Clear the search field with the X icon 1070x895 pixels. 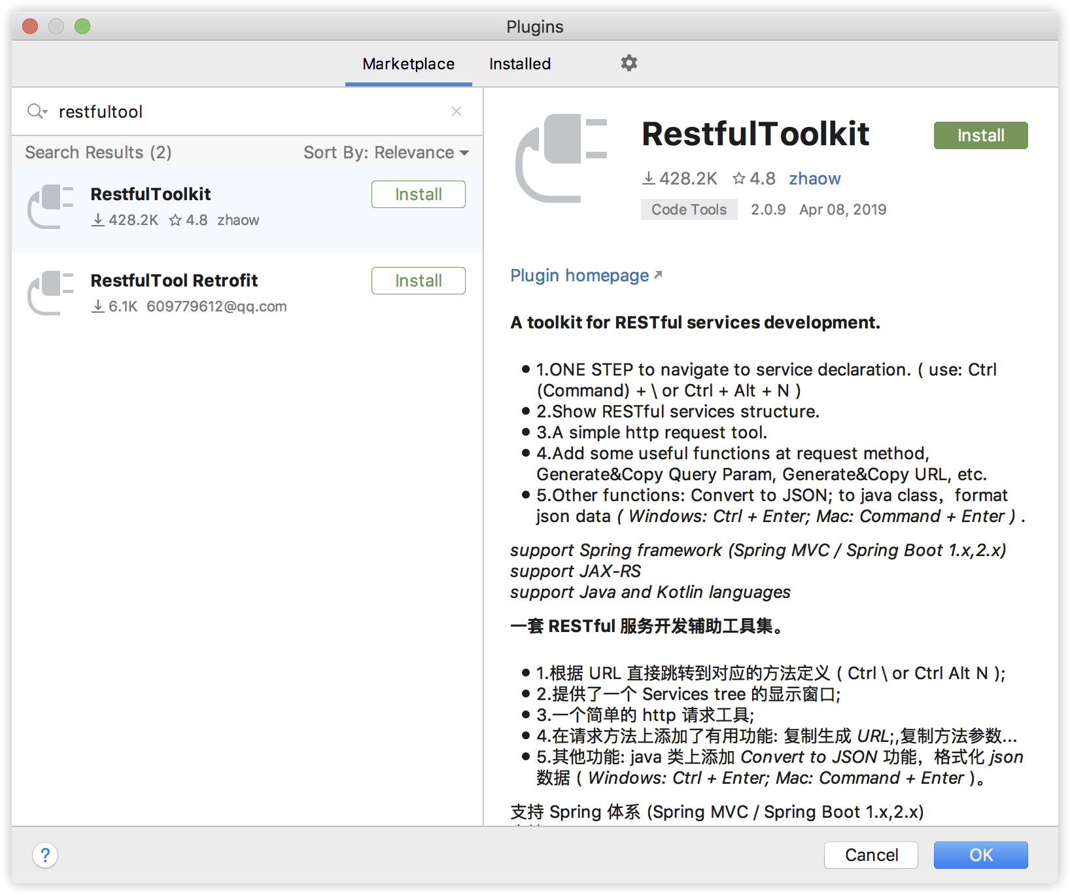pos(457,111)
